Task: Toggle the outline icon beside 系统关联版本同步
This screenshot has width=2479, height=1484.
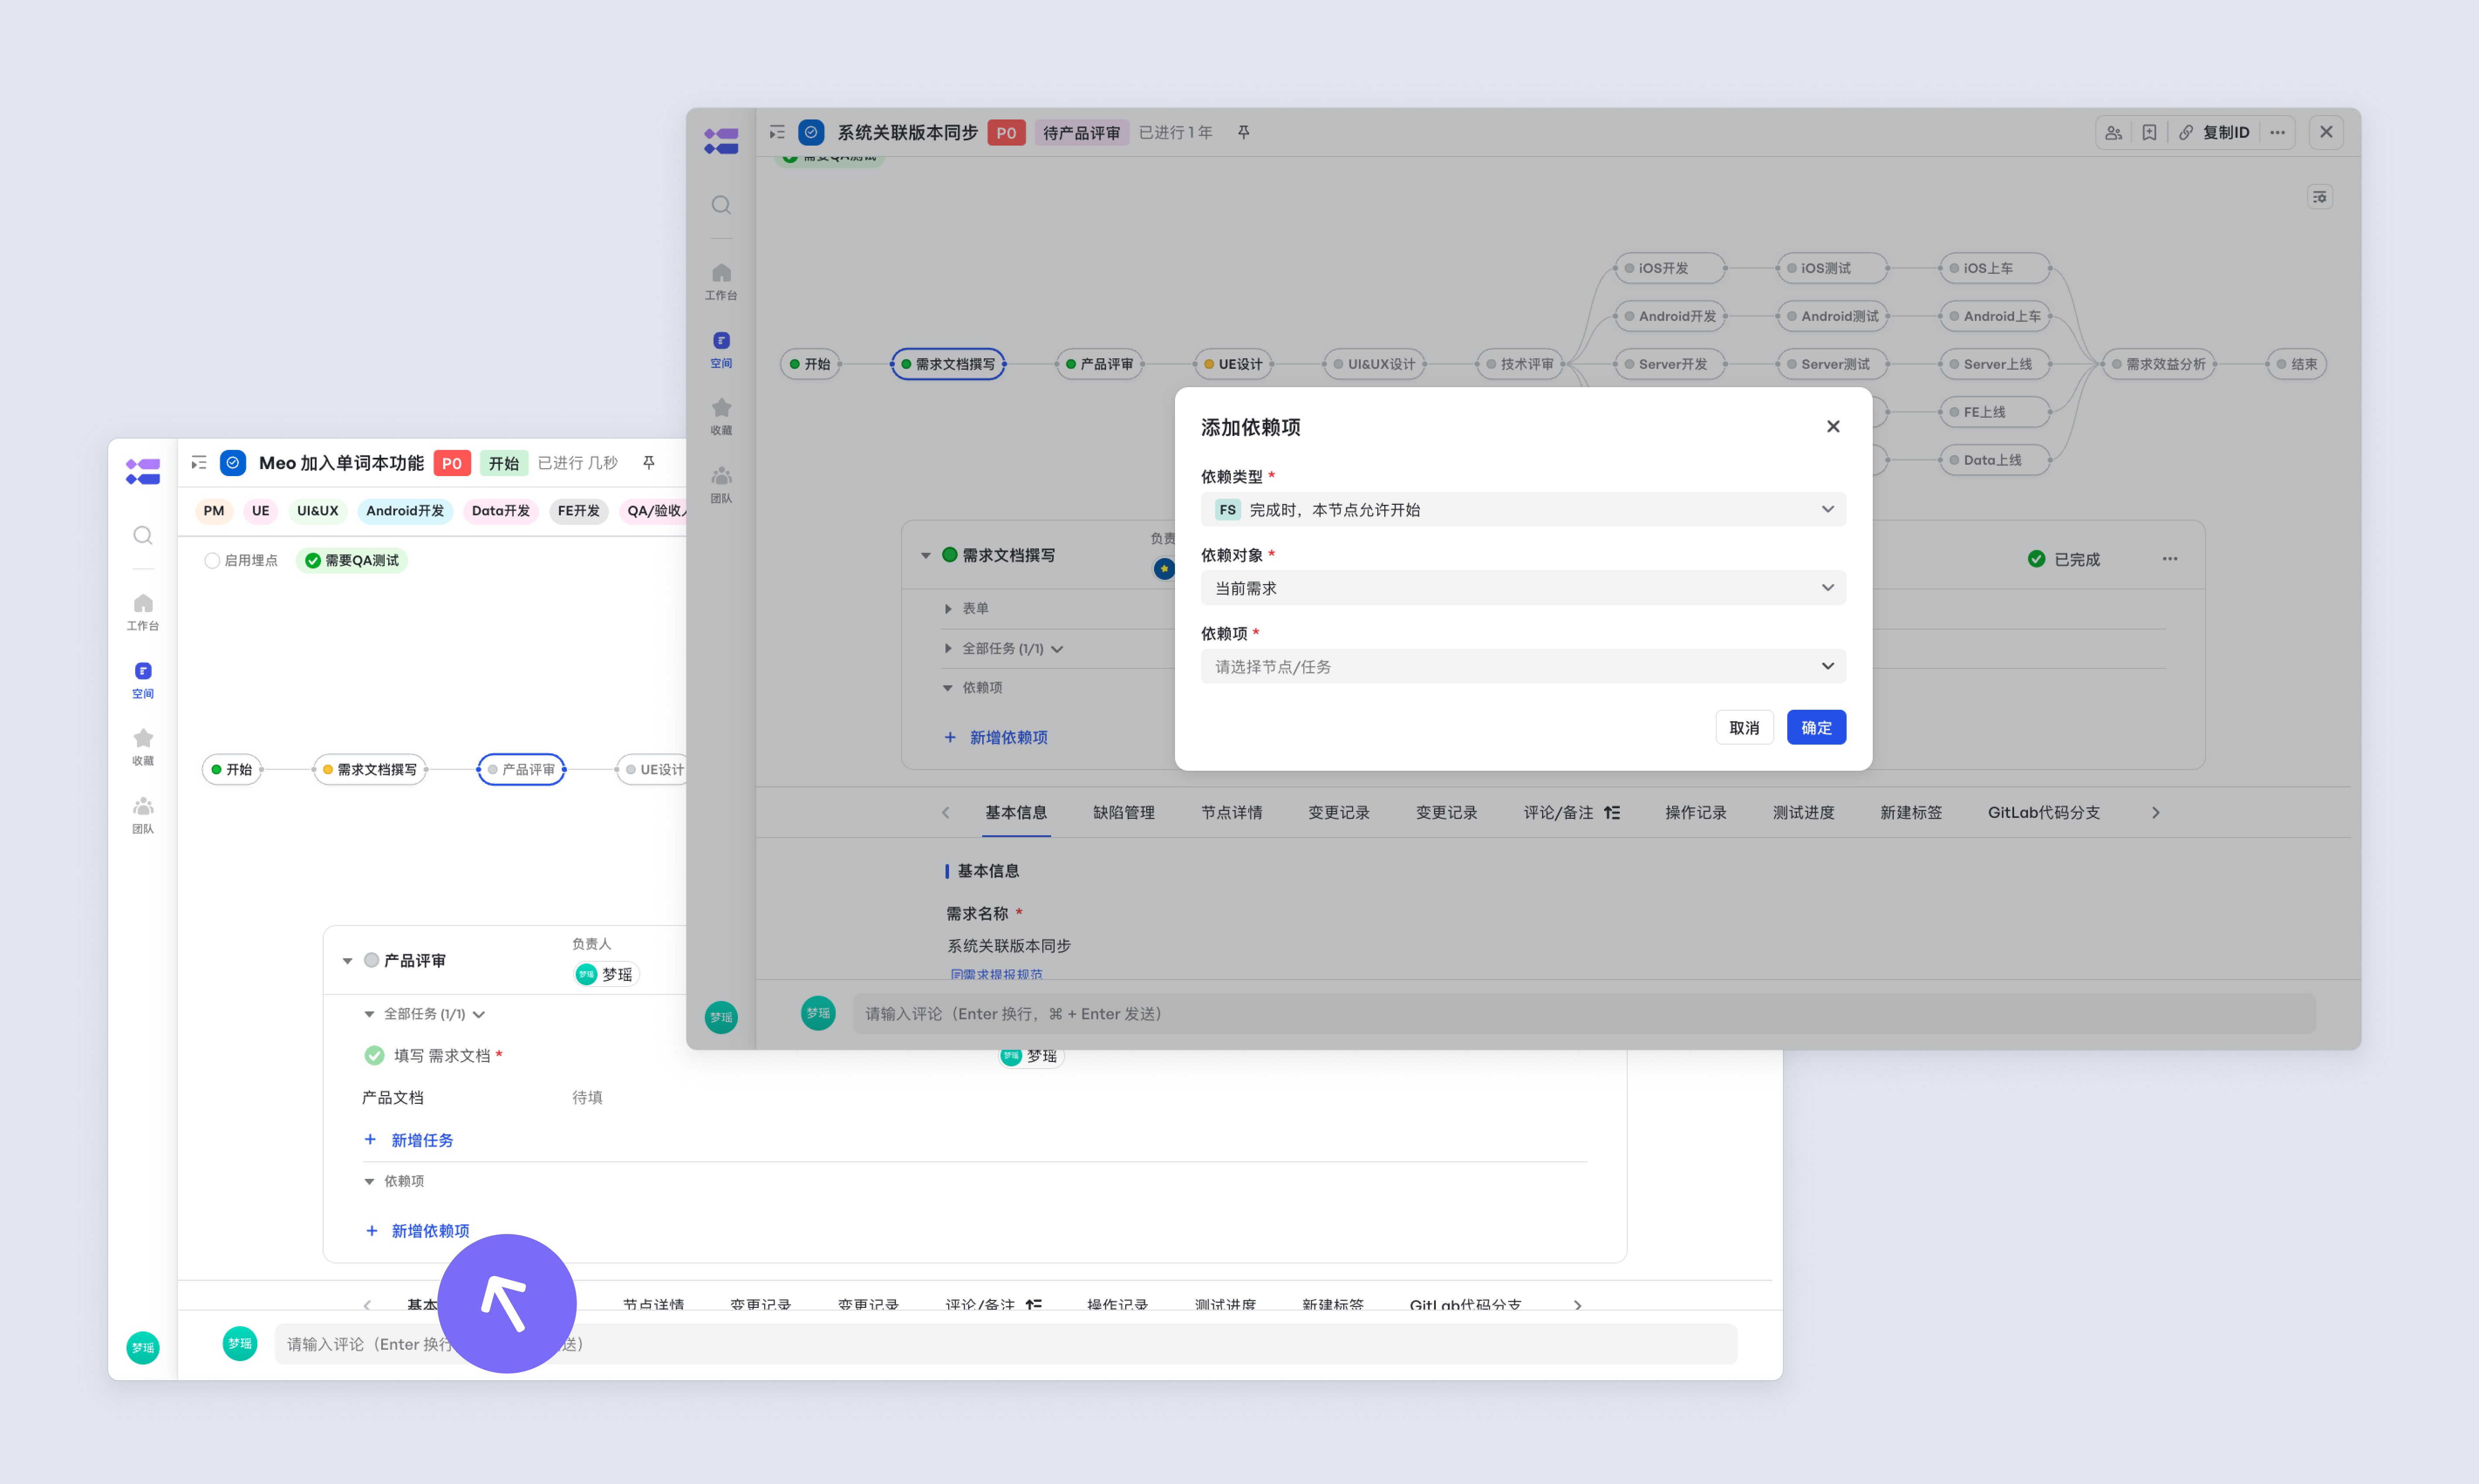Action: tap(777, 132)
